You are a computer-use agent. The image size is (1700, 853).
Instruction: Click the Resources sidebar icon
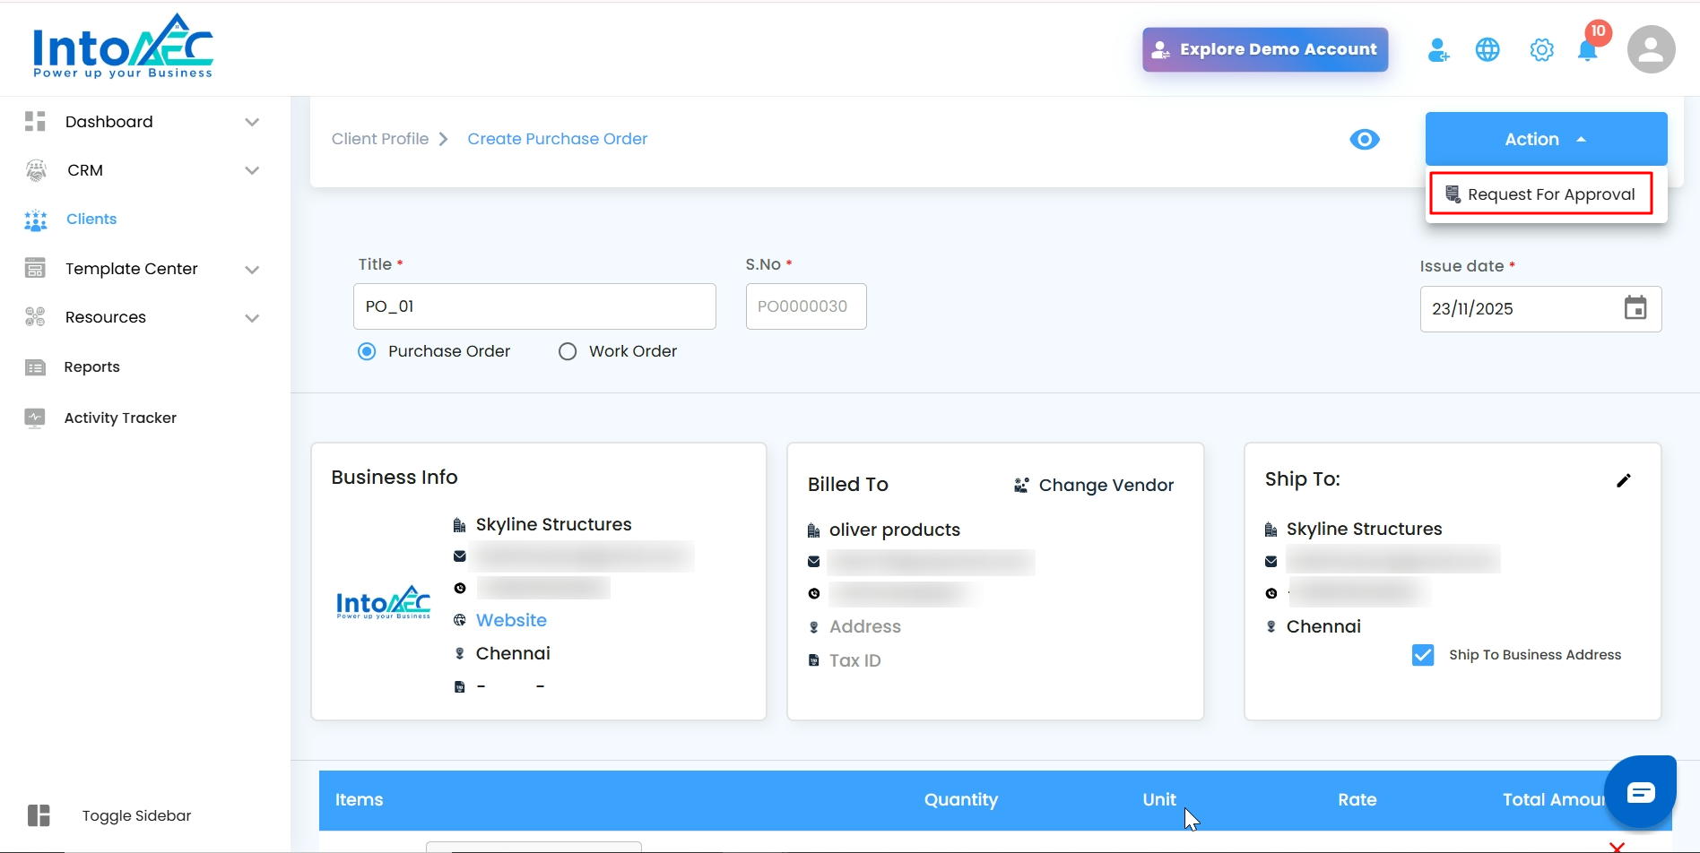pos(35,317)
